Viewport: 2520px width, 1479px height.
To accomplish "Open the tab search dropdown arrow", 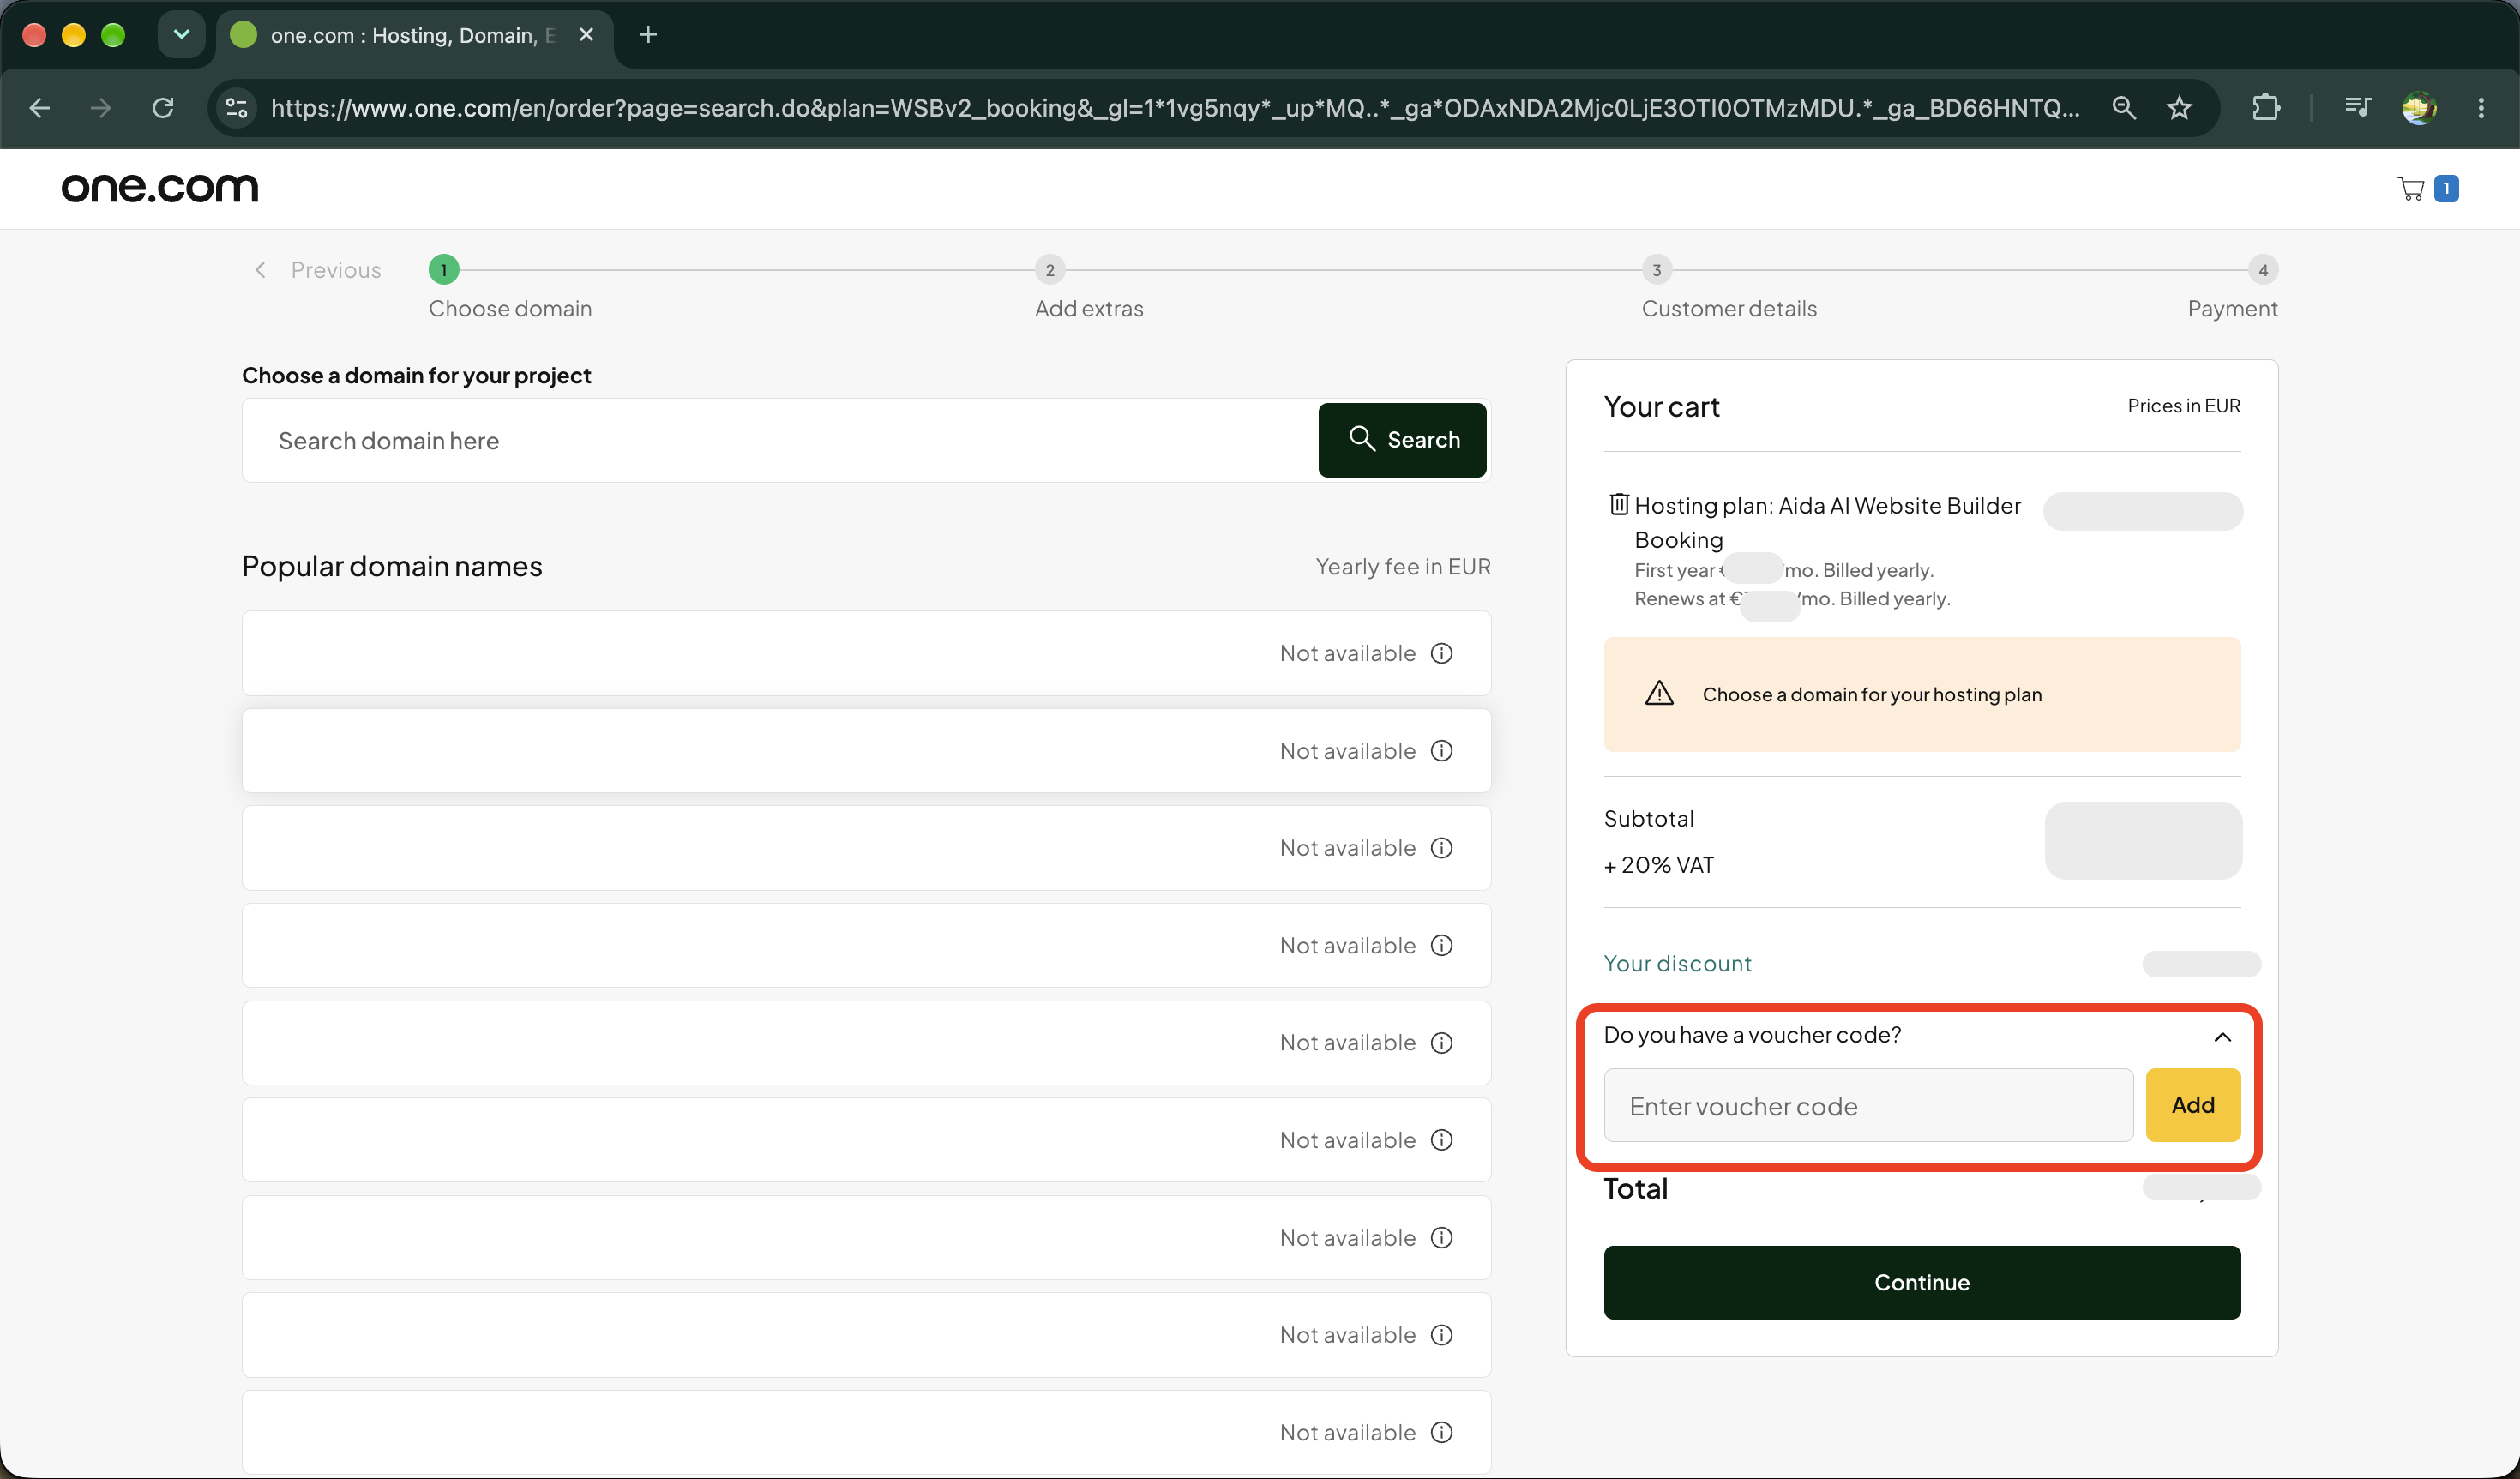I will [x=181, y=35].
